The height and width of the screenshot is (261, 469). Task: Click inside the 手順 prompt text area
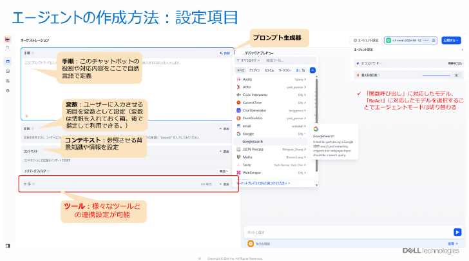(128, 88)
